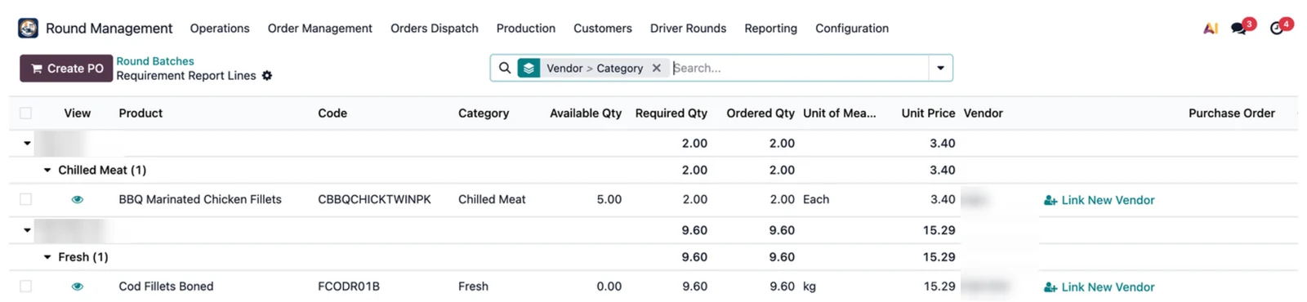Click the Round Management title
Image resolution: width=1307 pixels, height=302 pixels.
pyautogui.click(x=109, y=28)
